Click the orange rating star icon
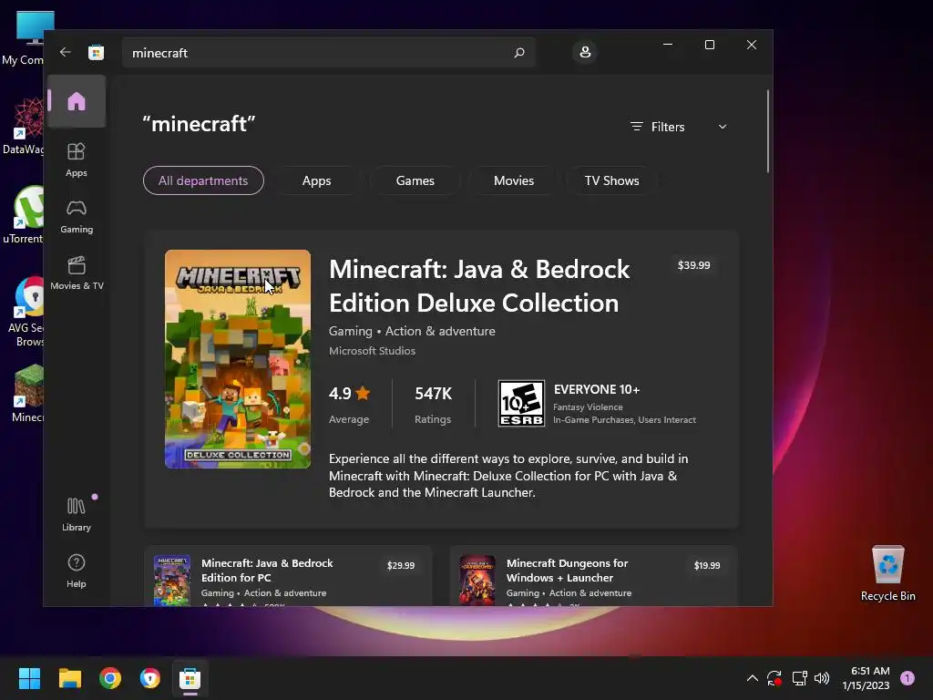The width and height of the screenshot is (933, 700). click(363, 393)
